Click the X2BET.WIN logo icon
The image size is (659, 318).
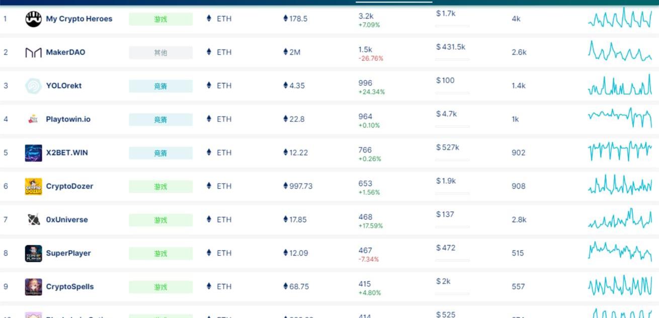[x=34, y=153]
